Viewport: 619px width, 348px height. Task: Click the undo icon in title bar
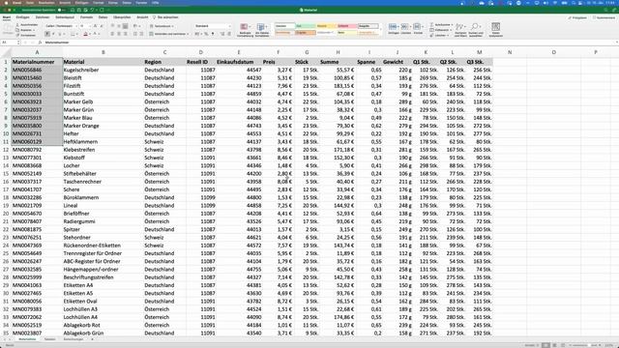coord(93,10)
